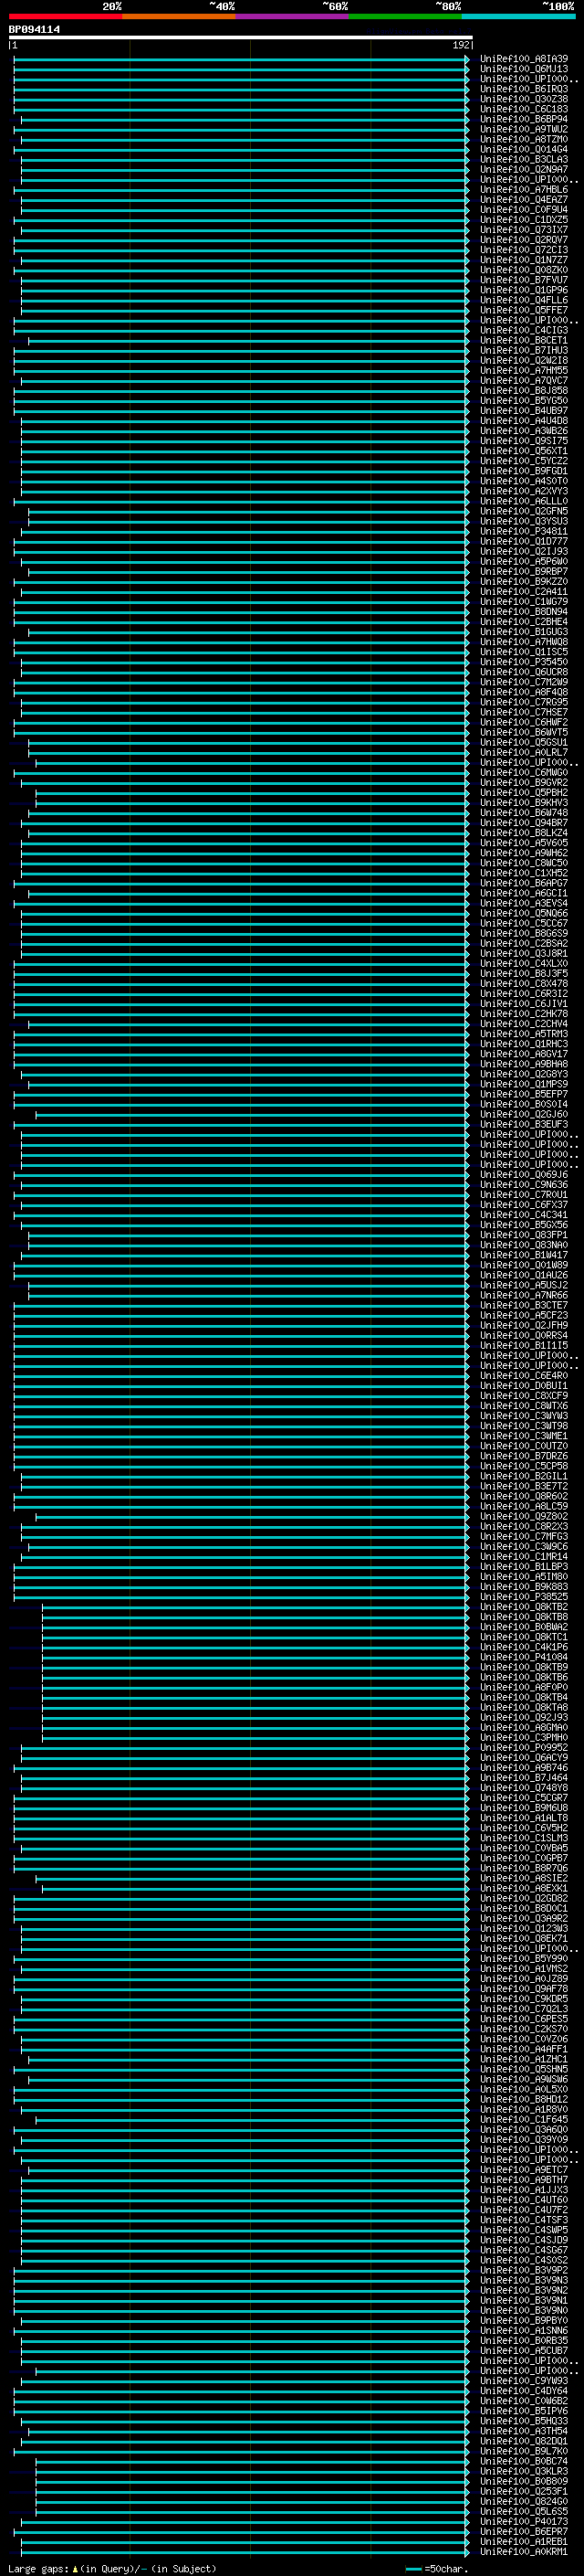Open hit UniRef100_C4CIG3
Viewport: 584px width, 2576px height.
(523, 330)
